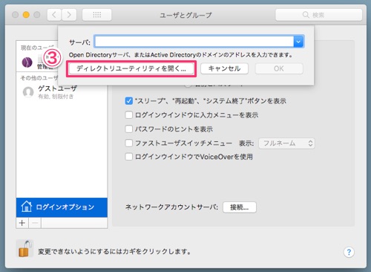Screen dimensions: 371x272
Task: Enable ログインウインドウでVoiceOverを使用 checkbox
Action: click(129, 157)
